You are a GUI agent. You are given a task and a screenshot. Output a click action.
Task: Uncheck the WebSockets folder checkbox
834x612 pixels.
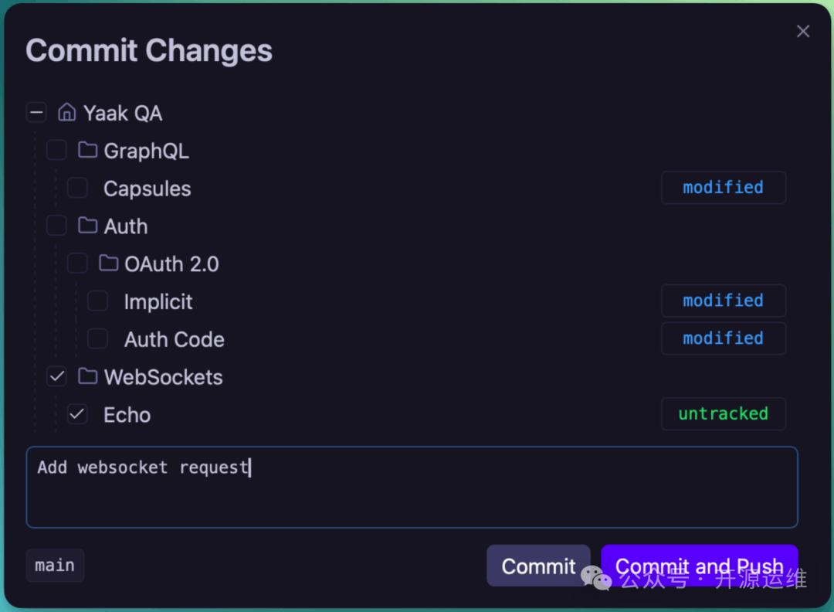pos(56,377)
